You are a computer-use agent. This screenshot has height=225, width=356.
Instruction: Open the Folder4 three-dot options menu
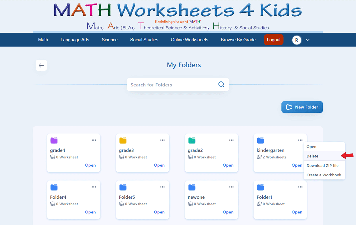(94, 187)
